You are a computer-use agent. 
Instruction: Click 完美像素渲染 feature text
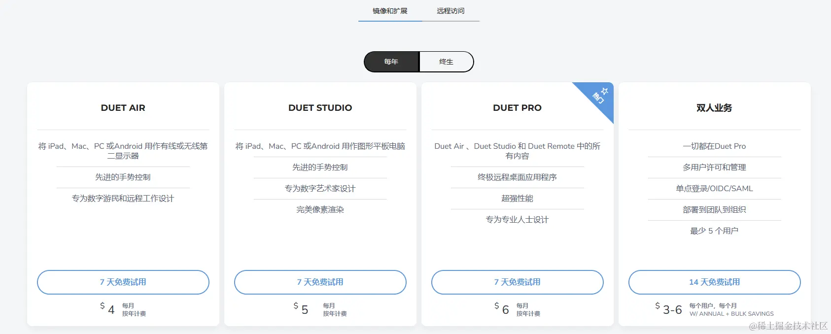point(320,210)
